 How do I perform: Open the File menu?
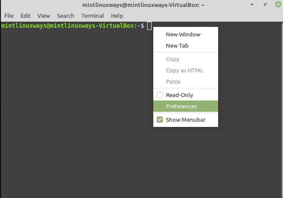pos(9,16)
